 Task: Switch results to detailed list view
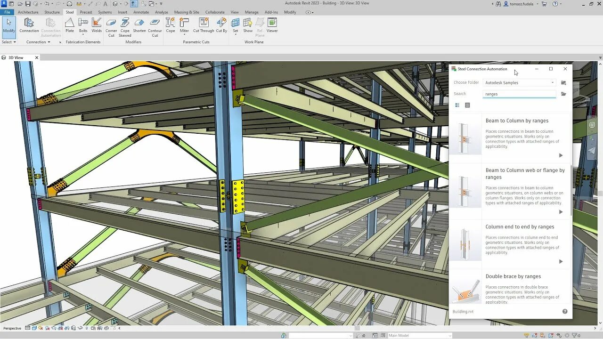[x=457, y=105]
